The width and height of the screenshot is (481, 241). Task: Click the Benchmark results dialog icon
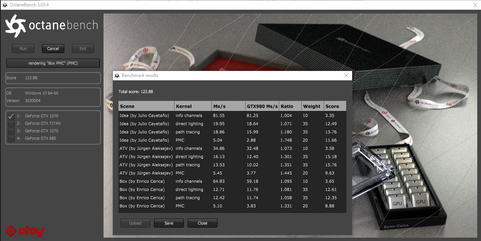[117, 75]
